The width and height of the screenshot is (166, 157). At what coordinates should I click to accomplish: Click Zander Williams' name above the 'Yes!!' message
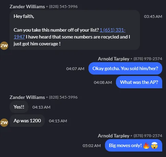(27, 97)
